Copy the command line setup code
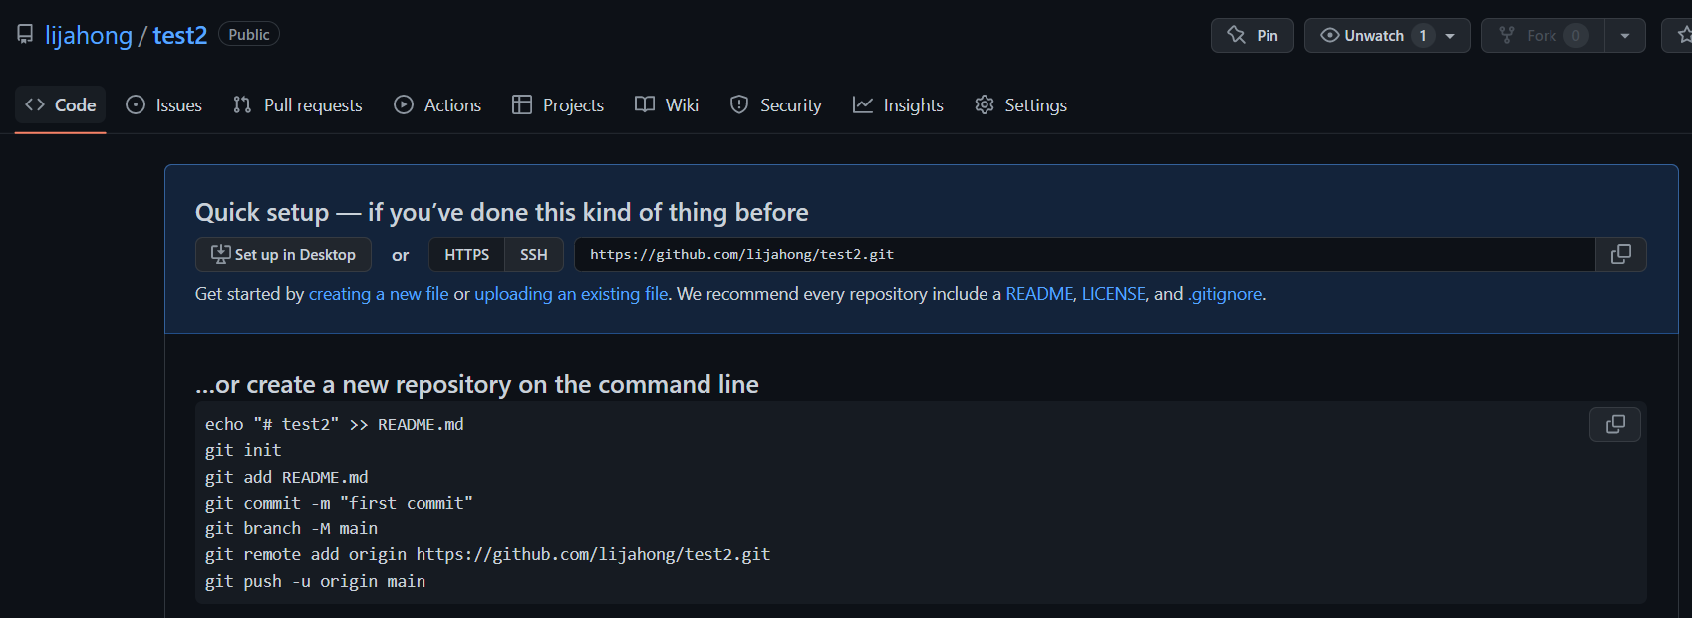Image resolution: width=1692 pixels, height=618 pixels. pyautogui.click(x=1614, y=424)
